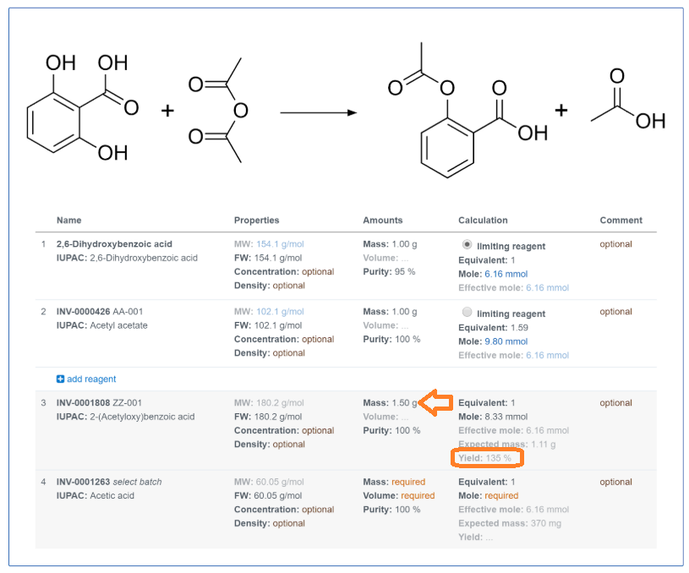The width and height of the screenshot is (689, 573).
Task: Set optional Density for INV-0000426
Action: point(288,353)
